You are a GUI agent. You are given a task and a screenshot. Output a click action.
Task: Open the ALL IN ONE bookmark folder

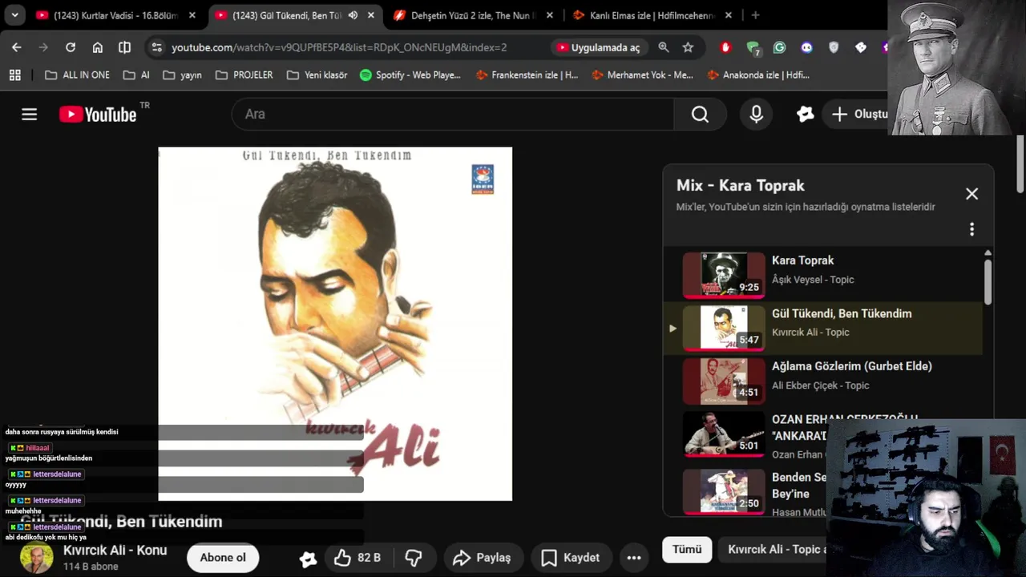[x=77, y=75]
